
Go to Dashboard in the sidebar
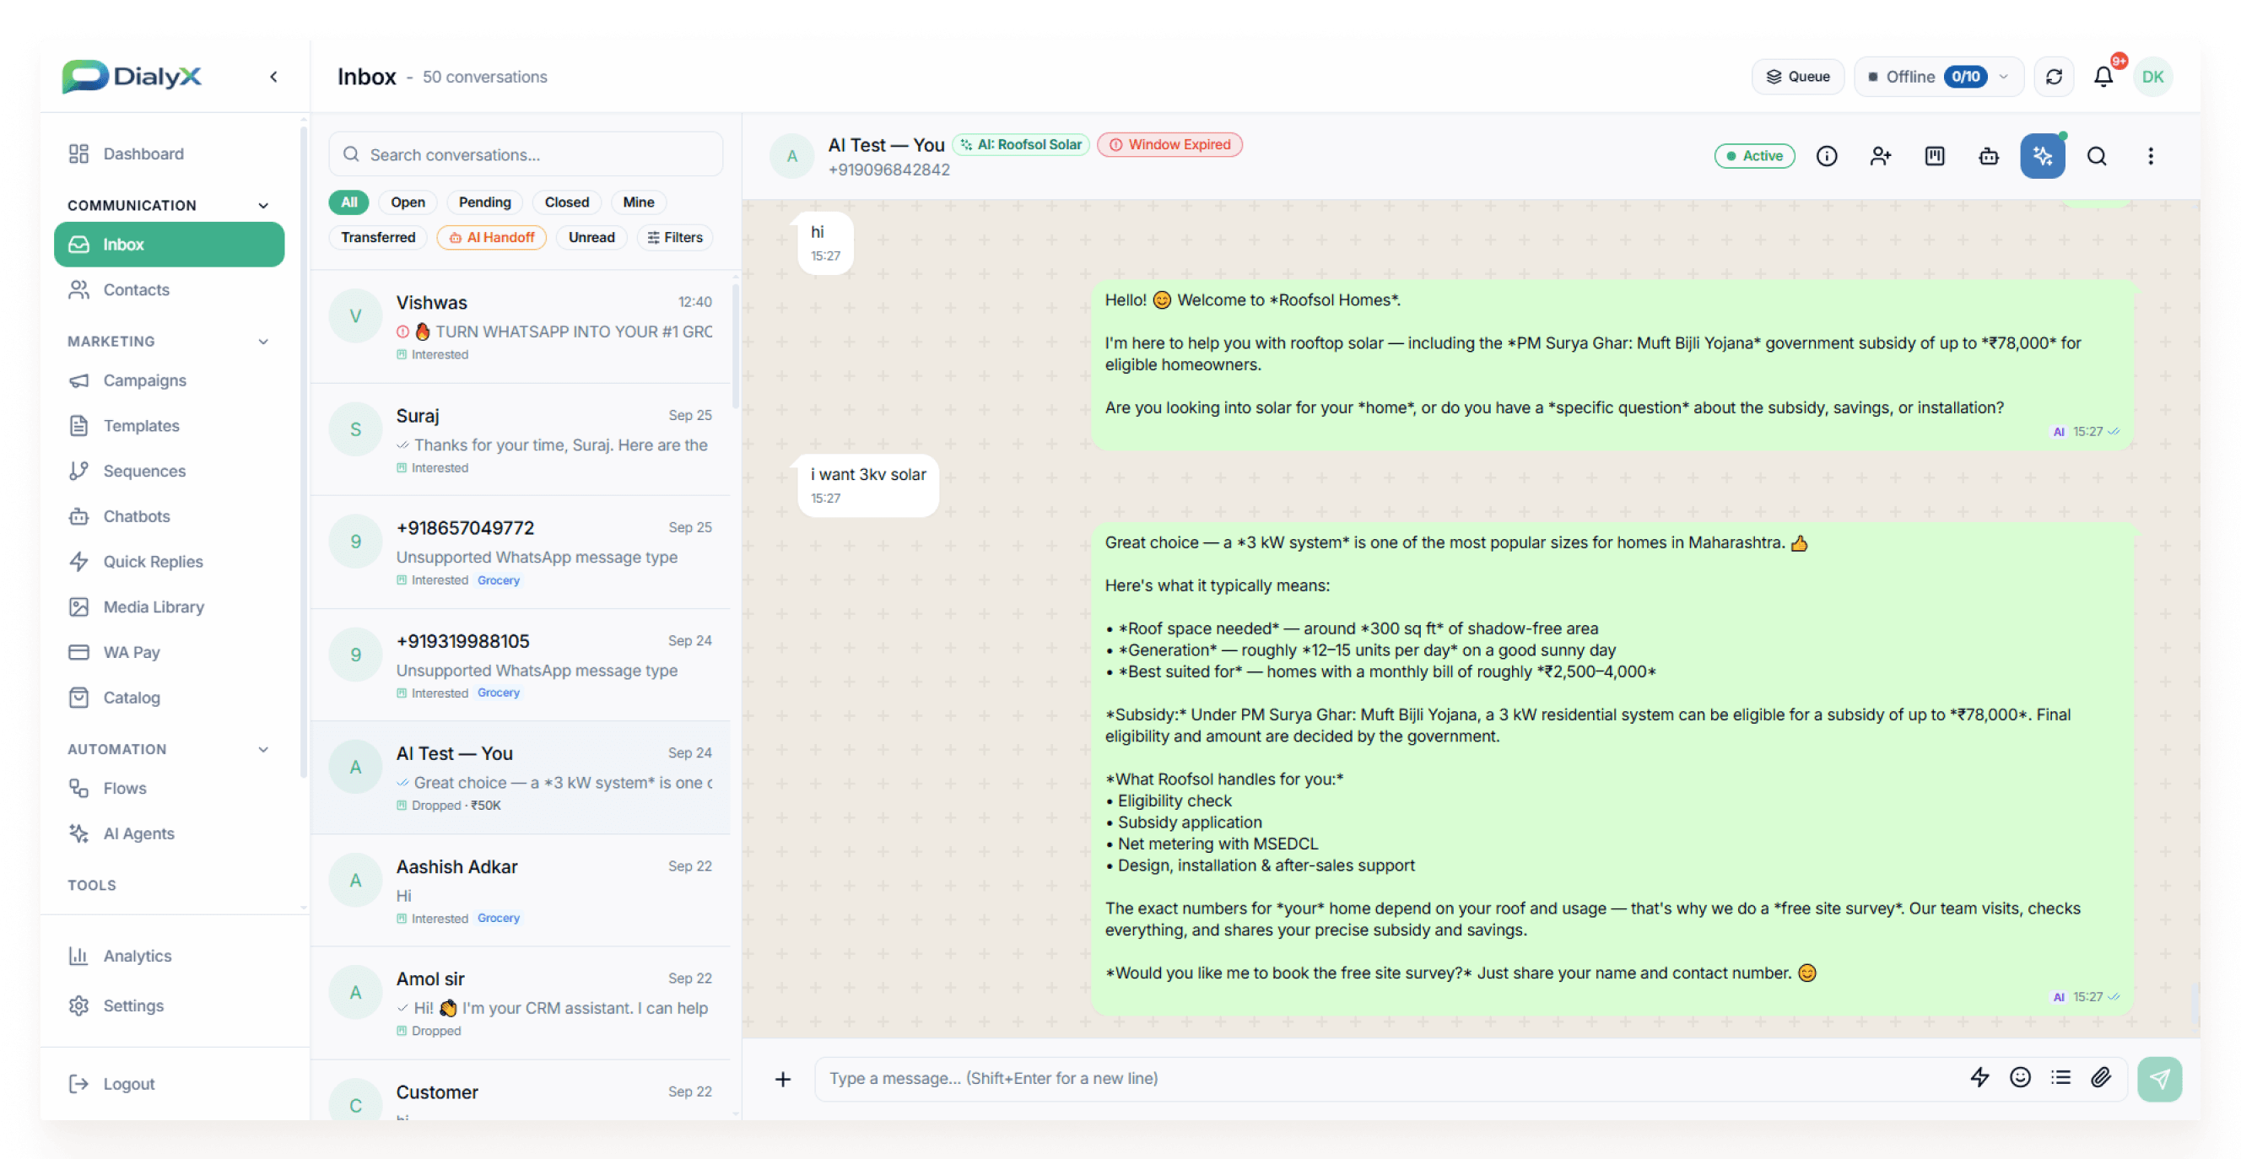click(169, 154)
